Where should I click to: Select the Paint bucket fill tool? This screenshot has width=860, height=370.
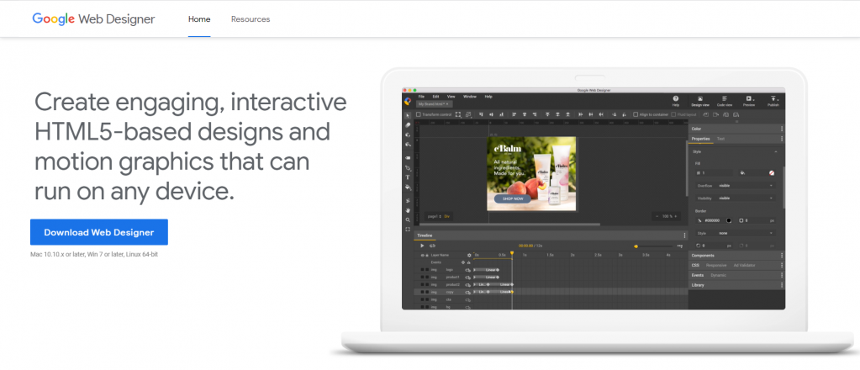[x=408, y=188]
